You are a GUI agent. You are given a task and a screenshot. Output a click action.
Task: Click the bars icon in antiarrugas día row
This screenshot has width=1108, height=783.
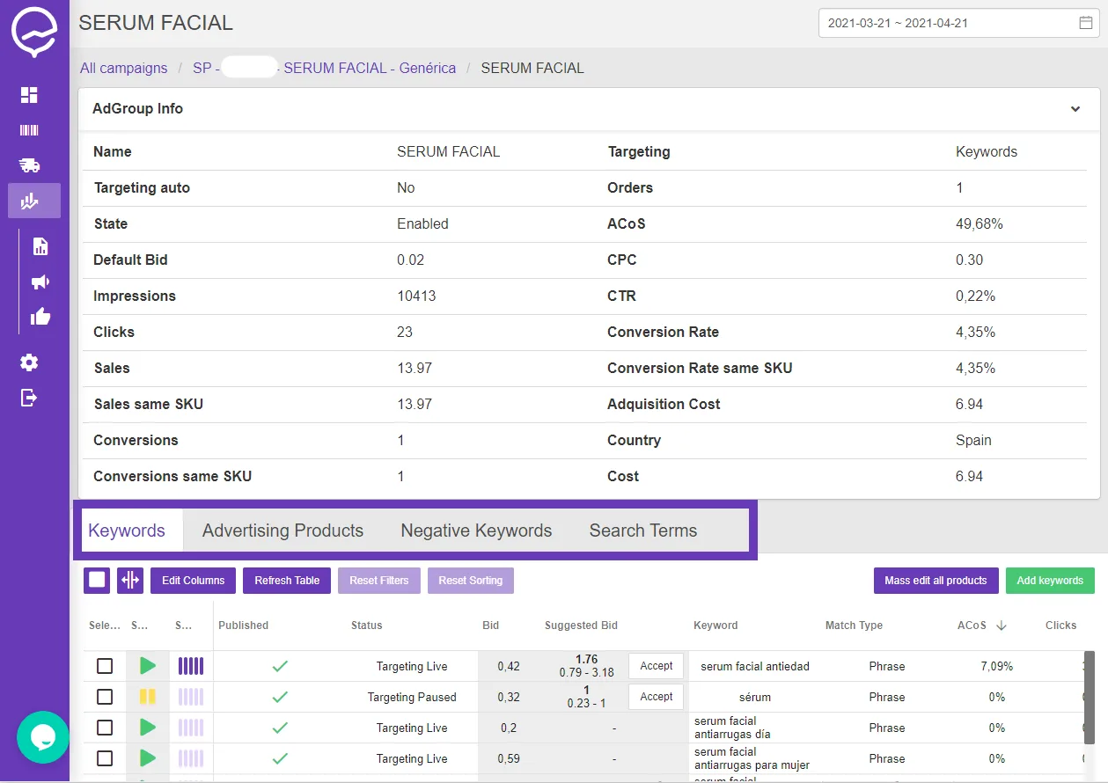[191, 728]
